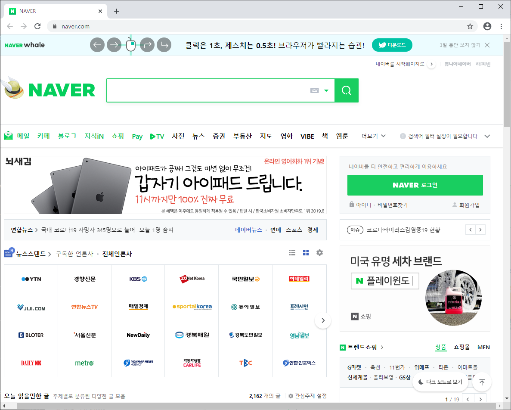Viewport: 511px width, 410px height.
Task: Open the on-screen keyboard icon in search box
Action: [x=315, y=90]
